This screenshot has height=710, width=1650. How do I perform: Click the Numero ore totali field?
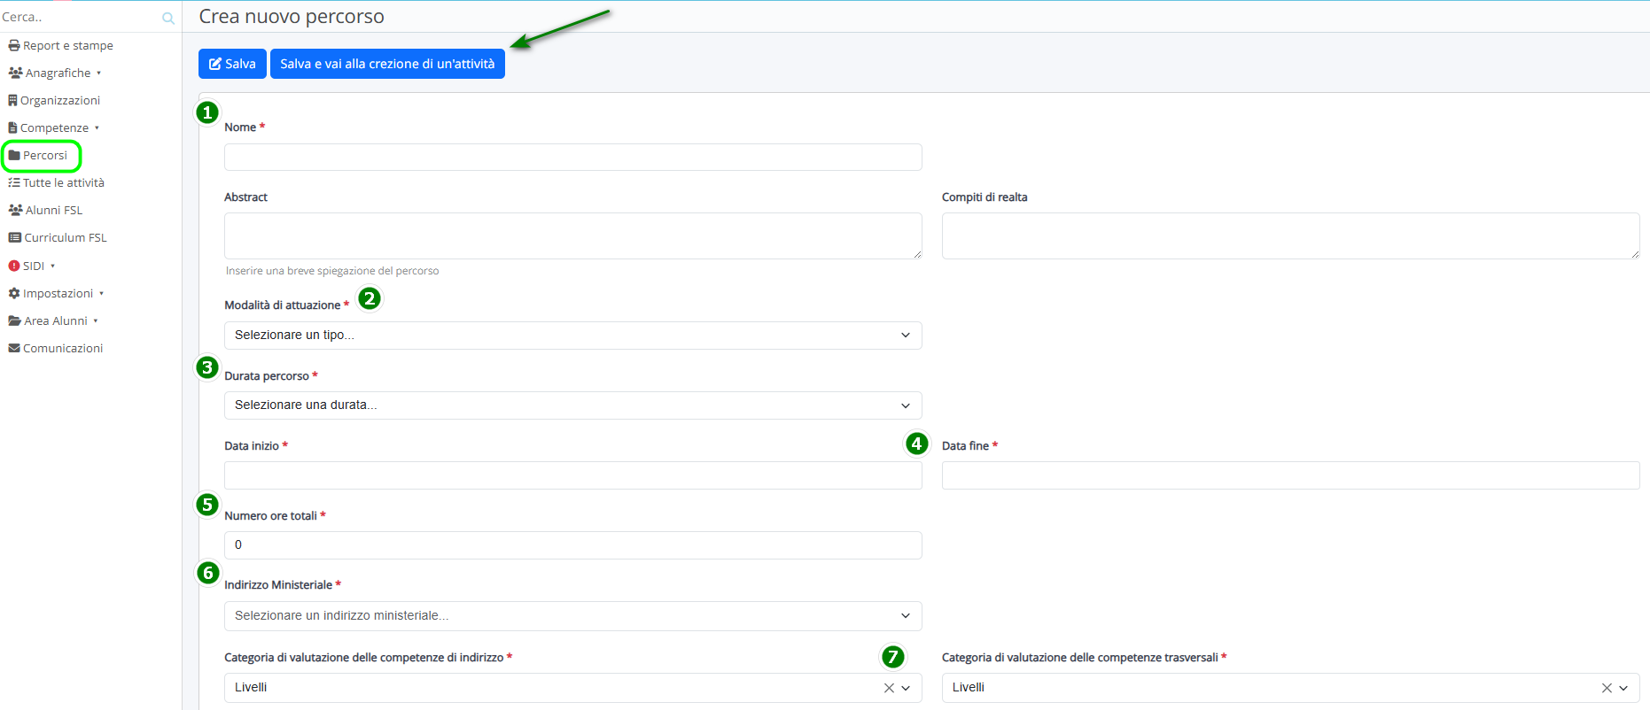[572, 544]
